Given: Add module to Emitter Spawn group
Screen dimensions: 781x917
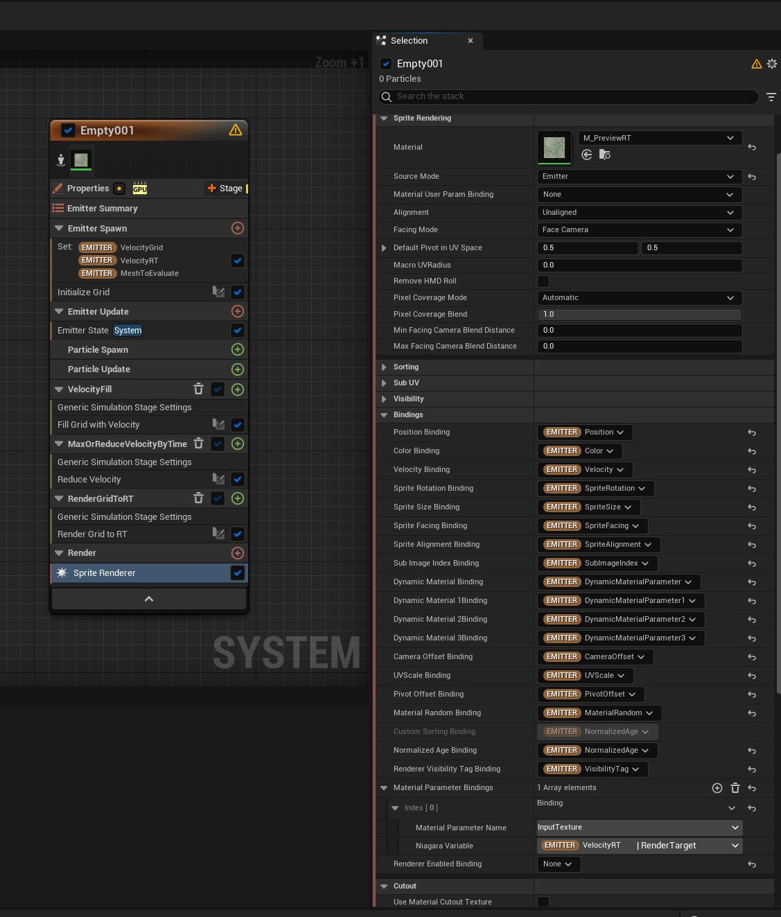Looking at the screenshot, I should 238,228.
